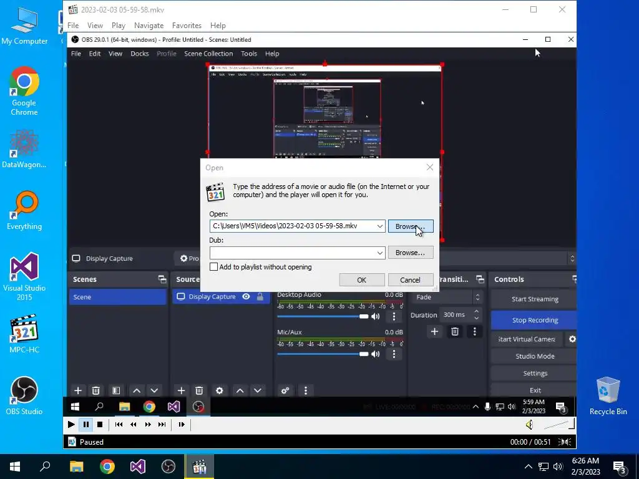639x479 pixels.
Task: Click Cancel in the Open dialog
Action: pyautogui.click(x=410, y=280)
